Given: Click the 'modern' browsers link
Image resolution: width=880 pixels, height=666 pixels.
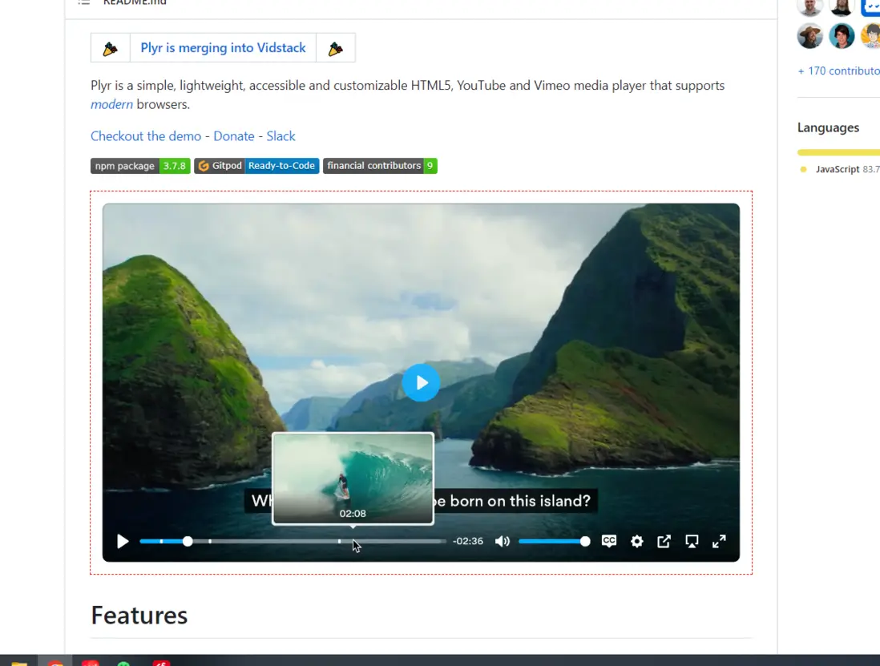Looking at the screenshot, I should [x=111, y=104].
